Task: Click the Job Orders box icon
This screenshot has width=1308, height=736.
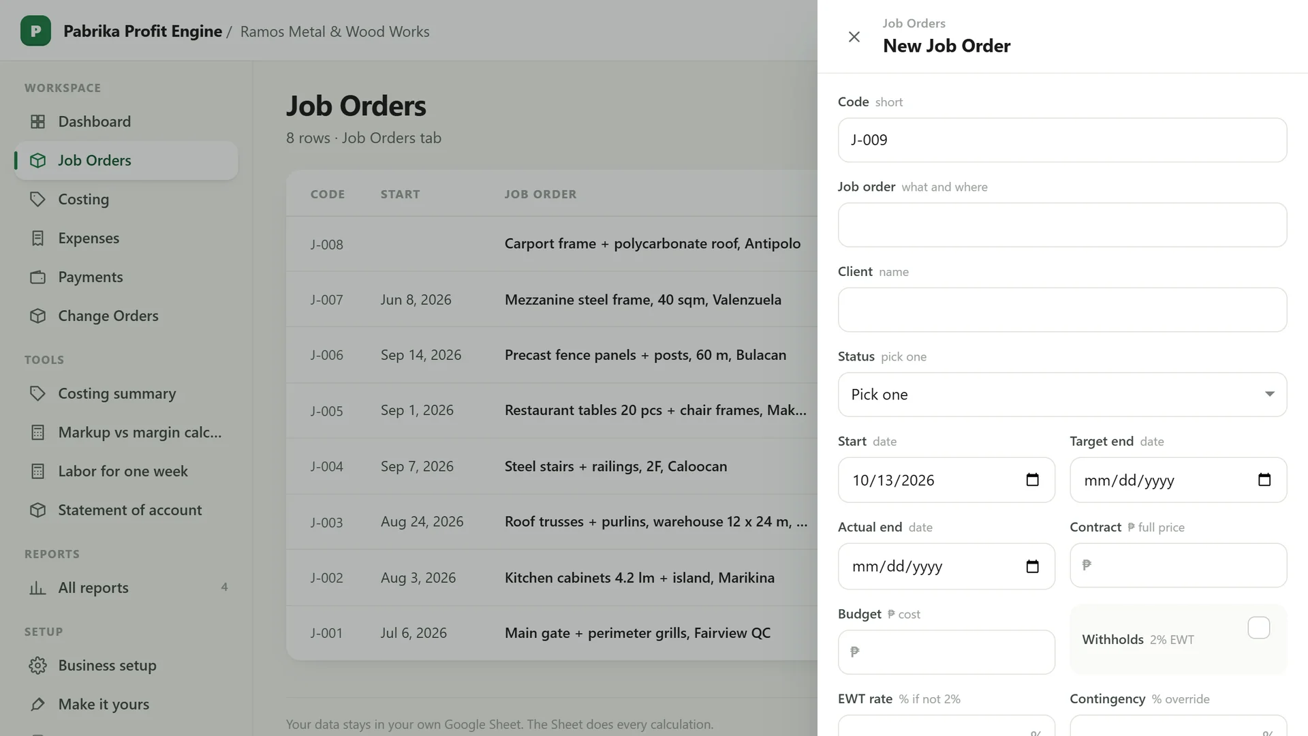Action: tap(38, 160)
